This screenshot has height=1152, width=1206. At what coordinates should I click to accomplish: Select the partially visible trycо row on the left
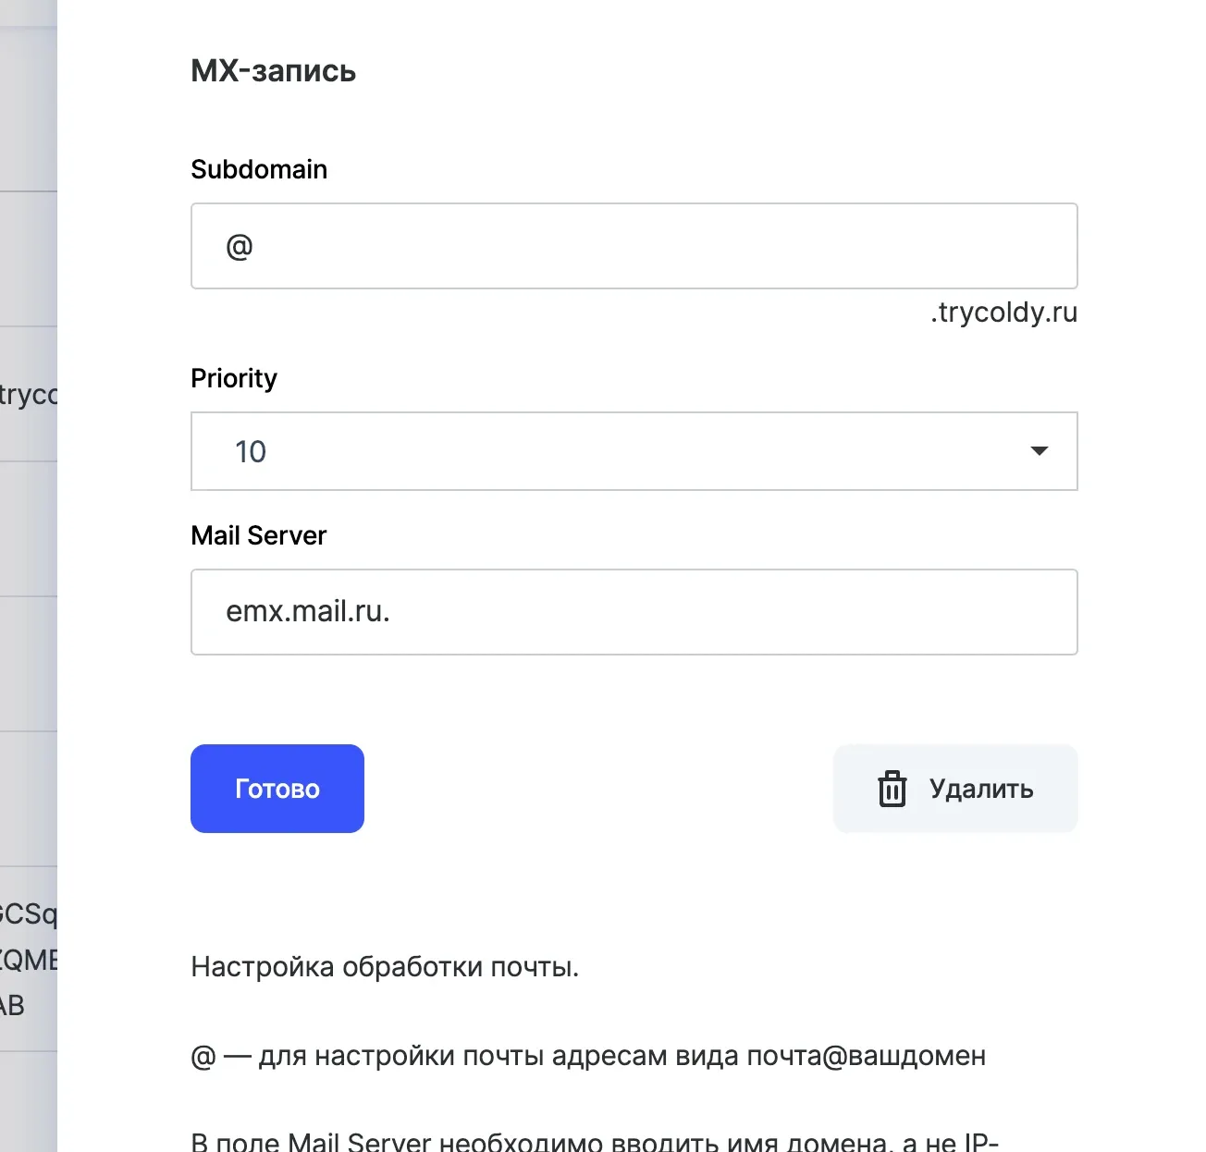click(29, 396)
